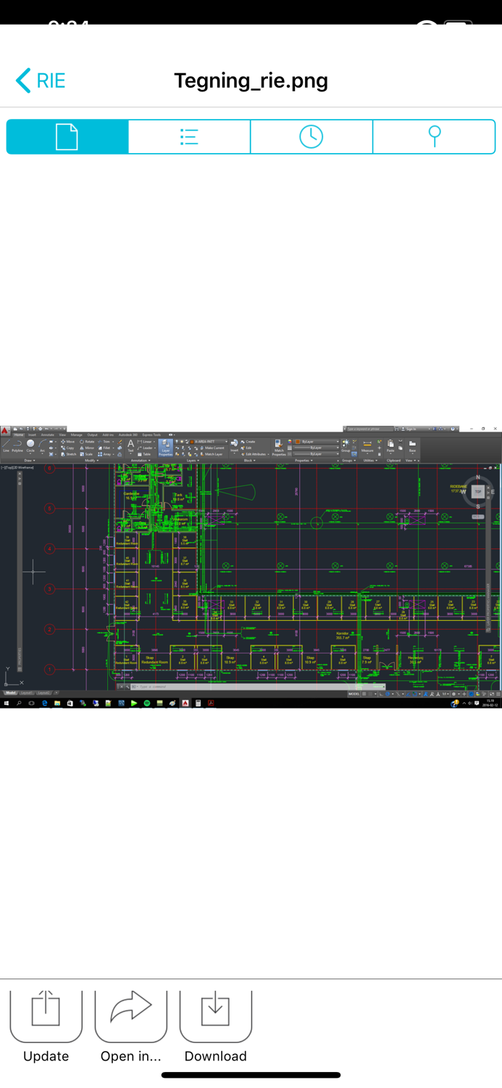Open the list details tab
Viewport: 502px width, 1088px height.
pyautogui.click(x=189, y=136)
